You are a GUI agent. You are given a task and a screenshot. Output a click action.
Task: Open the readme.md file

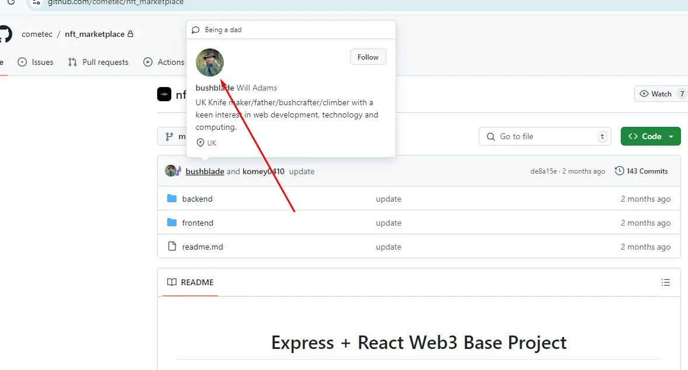(202, 247)
